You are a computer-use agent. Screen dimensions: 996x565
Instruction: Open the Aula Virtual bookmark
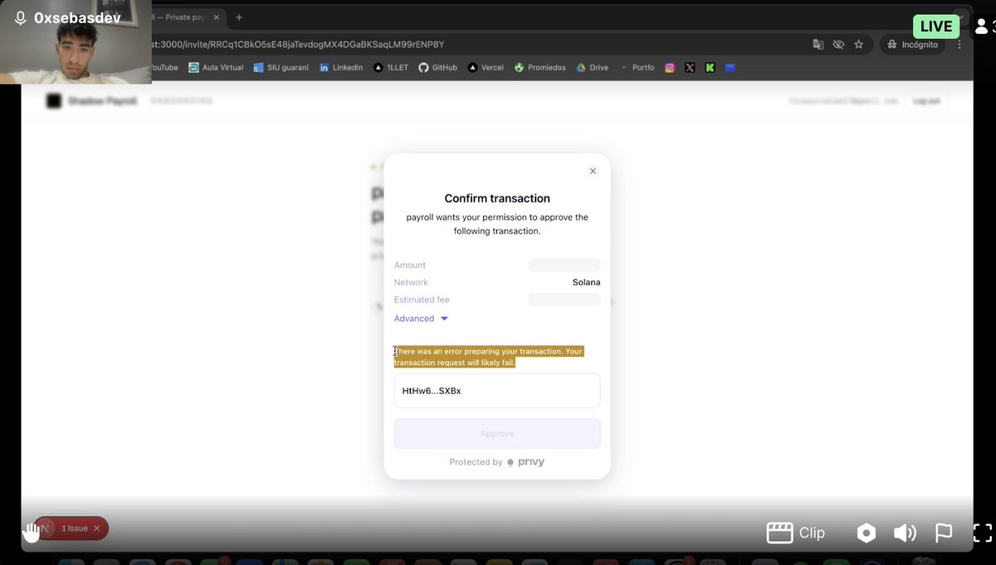(216, 67)
